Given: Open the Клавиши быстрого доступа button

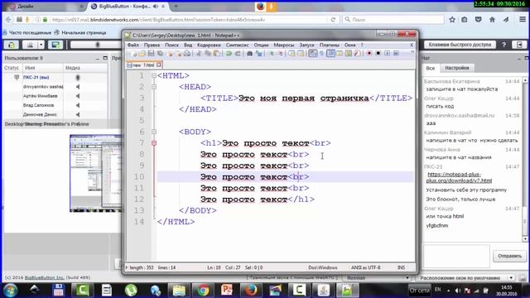Looking at the screenshot, I should 460,45.
